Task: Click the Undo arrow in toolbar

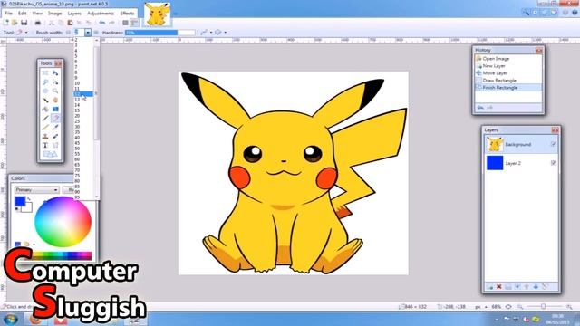Action: click(102, 23)
